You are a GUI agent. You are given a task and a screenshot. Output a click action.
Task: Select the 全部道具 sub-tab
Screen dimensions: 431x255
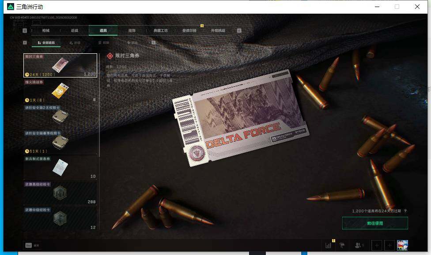46,43
